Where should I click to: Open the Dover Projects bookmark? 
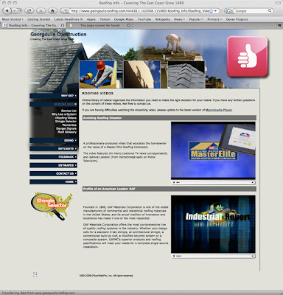pyautogui.click(x=237, y=19)
